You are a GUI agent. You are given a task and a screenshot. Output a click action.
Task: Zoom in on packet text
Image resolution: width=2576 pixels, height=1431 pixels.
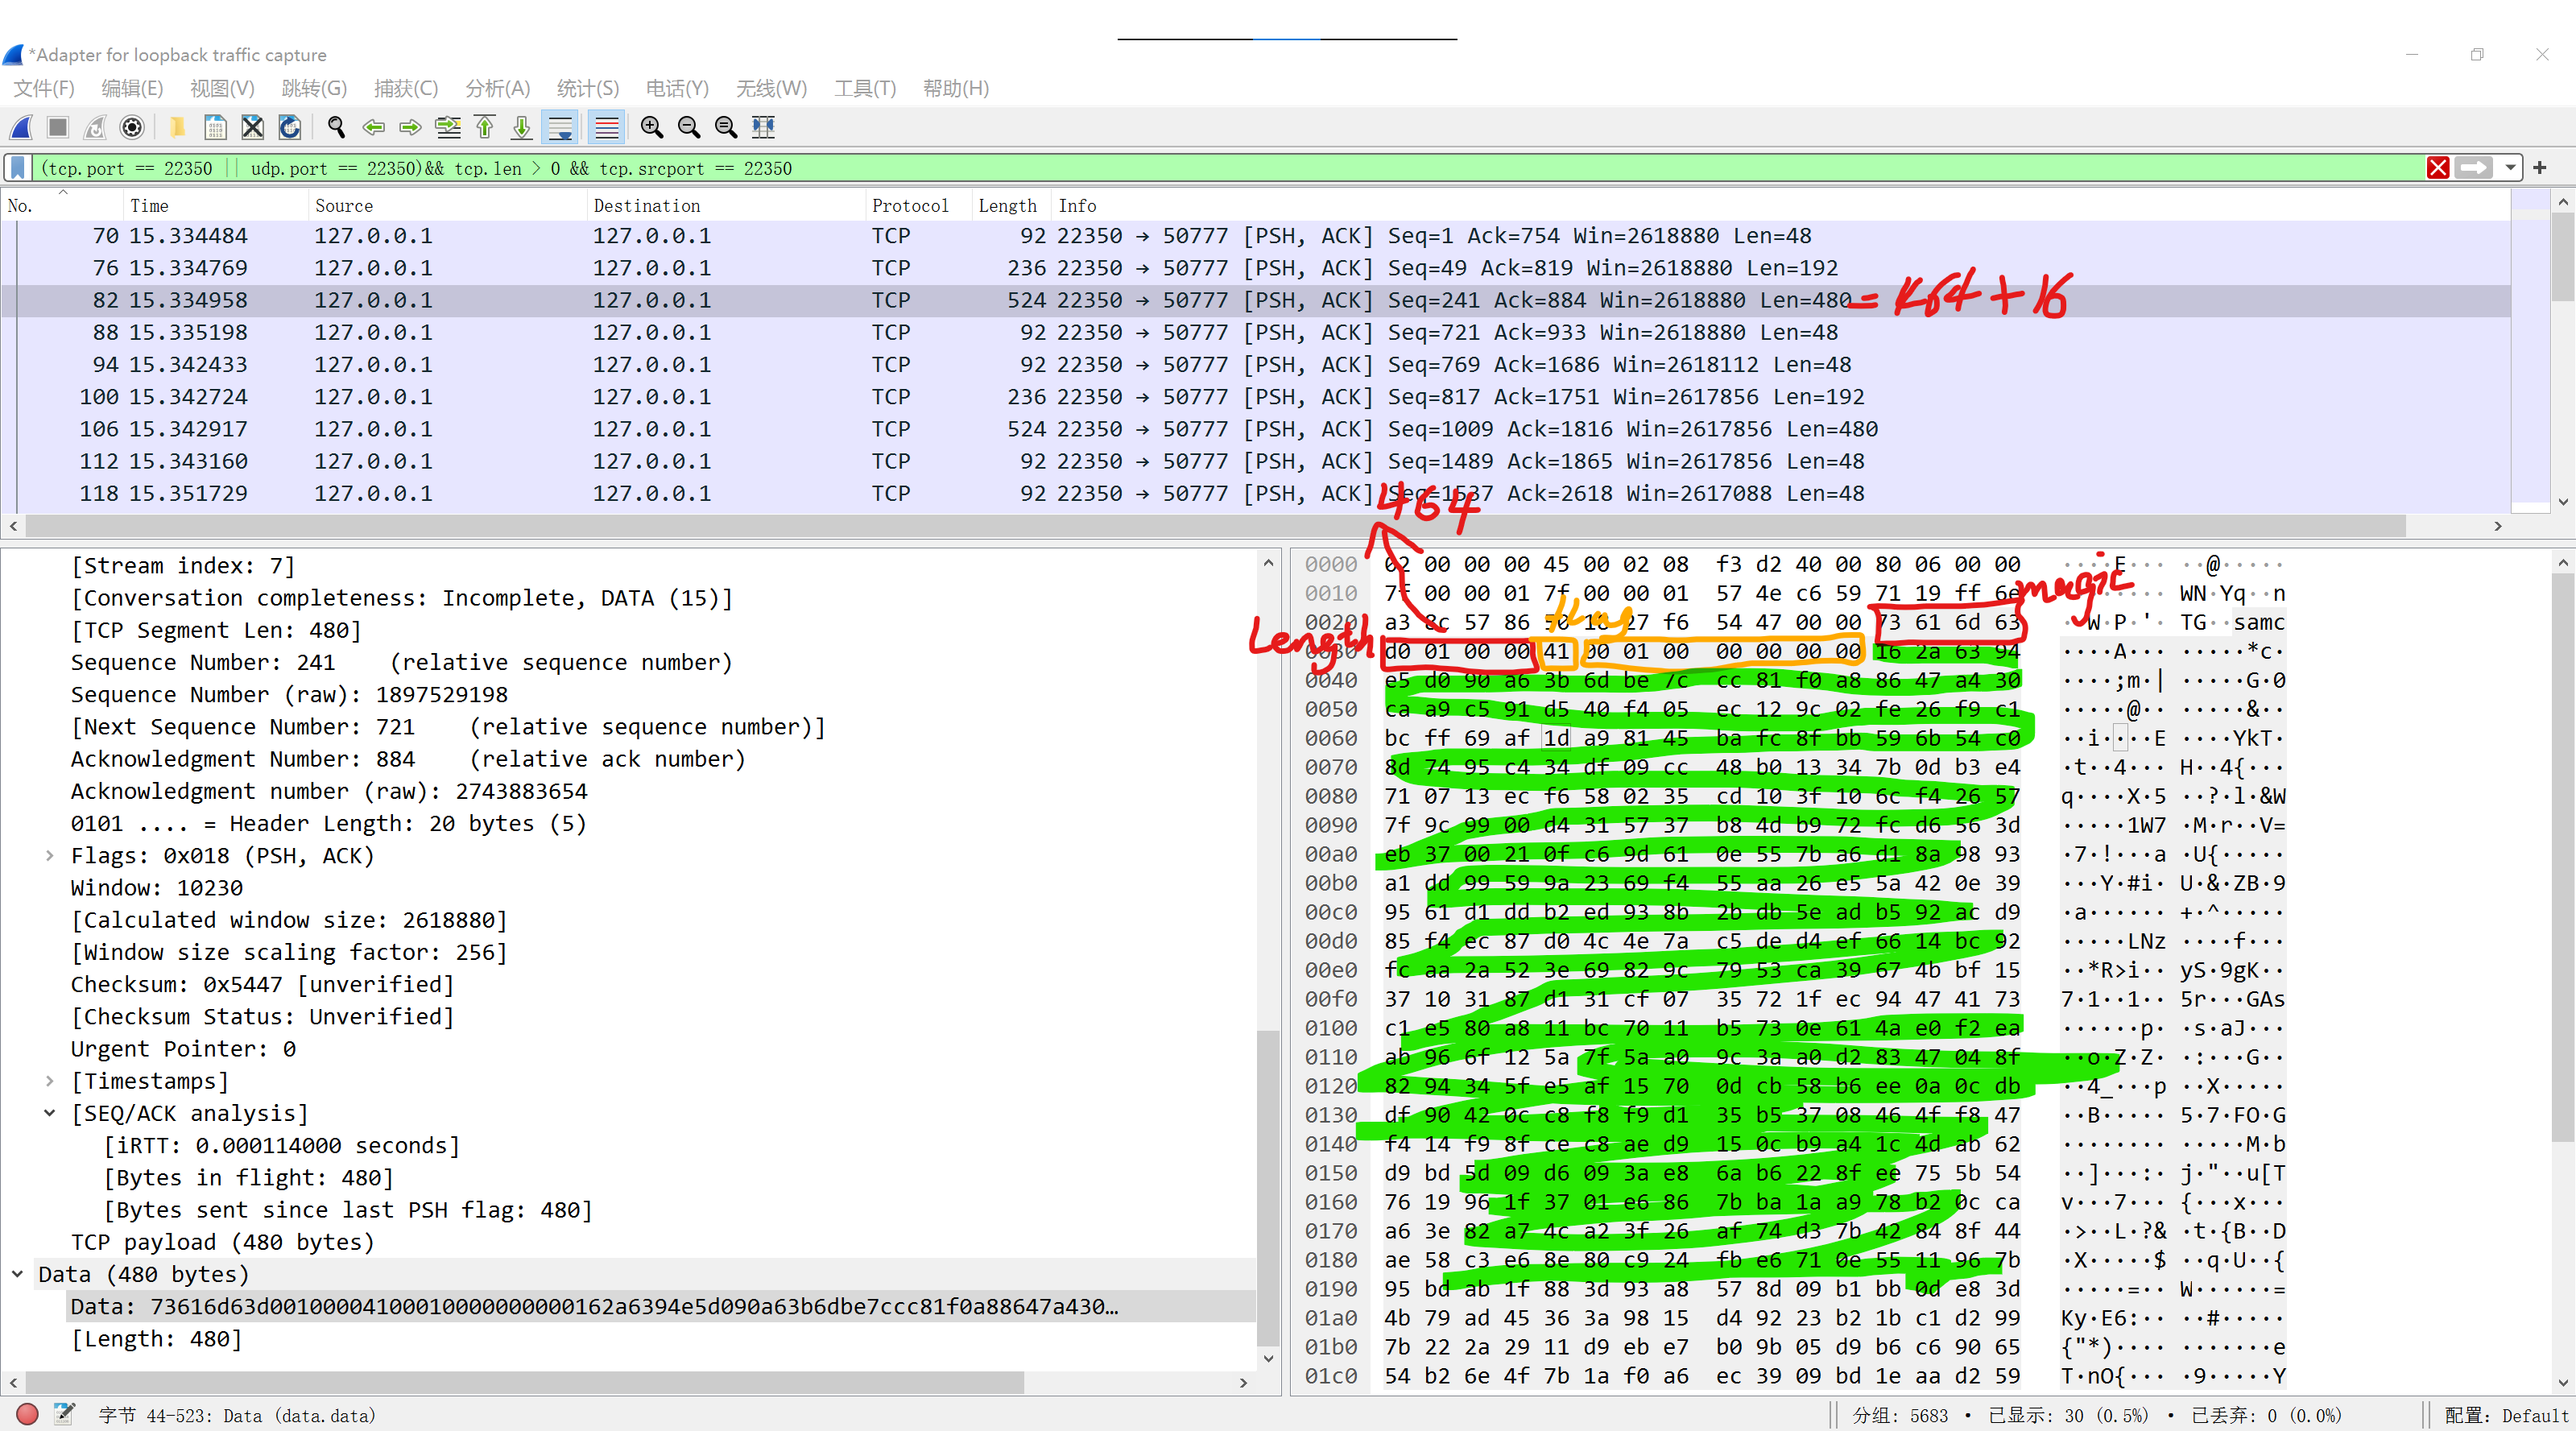pos(652,127)
